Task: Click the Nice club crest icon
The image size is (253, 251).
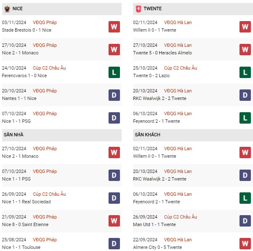Action: 7,9
